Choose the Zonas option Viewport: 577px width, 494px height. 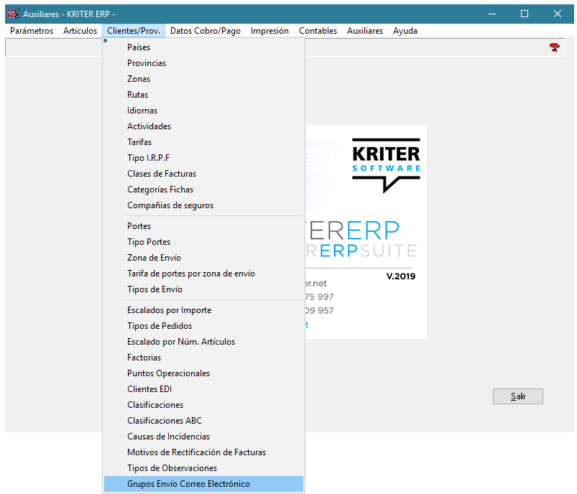(203, 79)
